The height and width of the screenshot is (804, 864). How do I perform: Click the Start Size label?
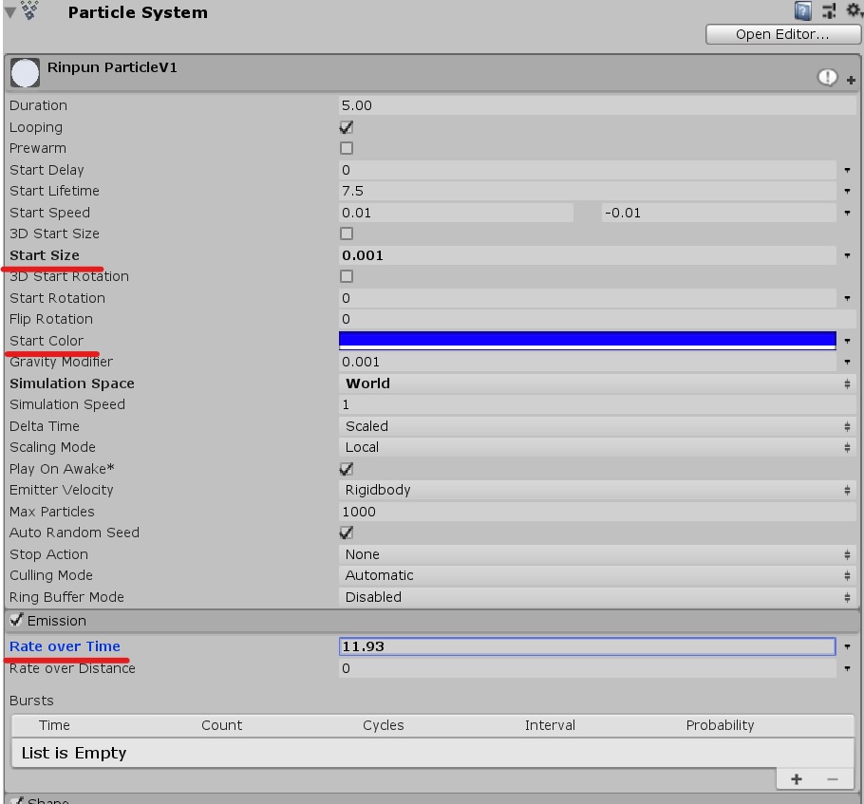pyautogui.click(x=45, y=255)
